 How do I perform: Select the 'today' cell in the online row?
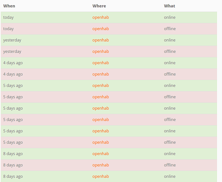click(x=8, y=17)
